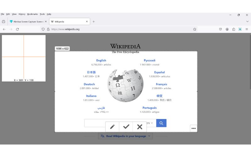Open the History menu
This screenshot has width=251, height=157.
[22, 14]
